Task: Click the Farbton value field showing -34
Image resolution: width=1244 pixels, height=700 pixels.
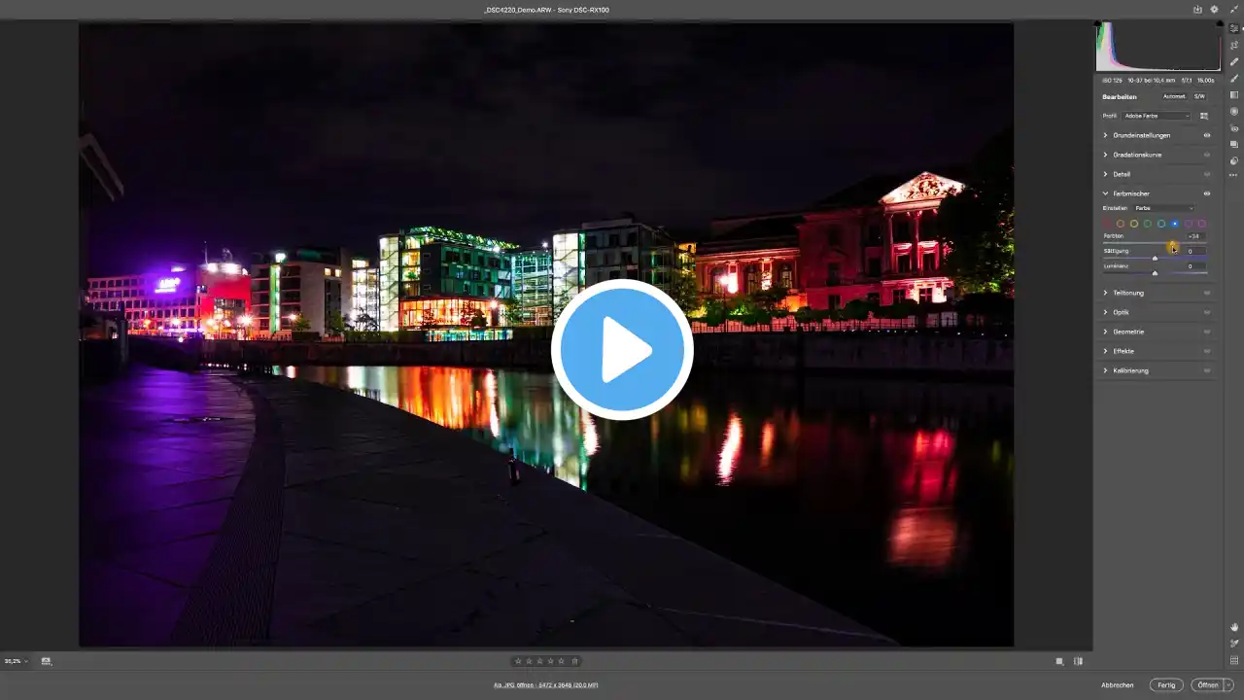Action: pos(1193,236)
